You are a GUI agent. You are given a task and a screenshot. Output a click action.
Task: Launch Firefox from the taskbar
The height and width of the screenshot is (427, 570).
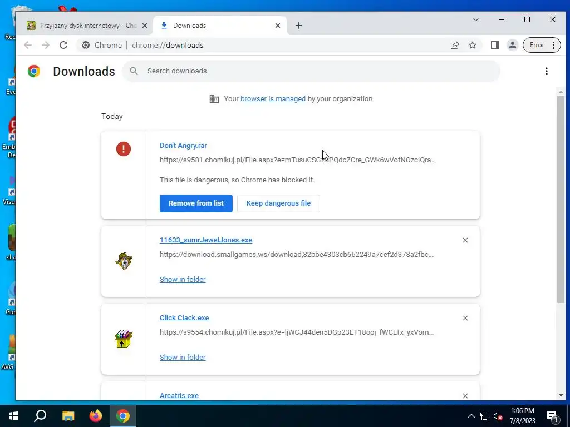(x=95, y=416)
